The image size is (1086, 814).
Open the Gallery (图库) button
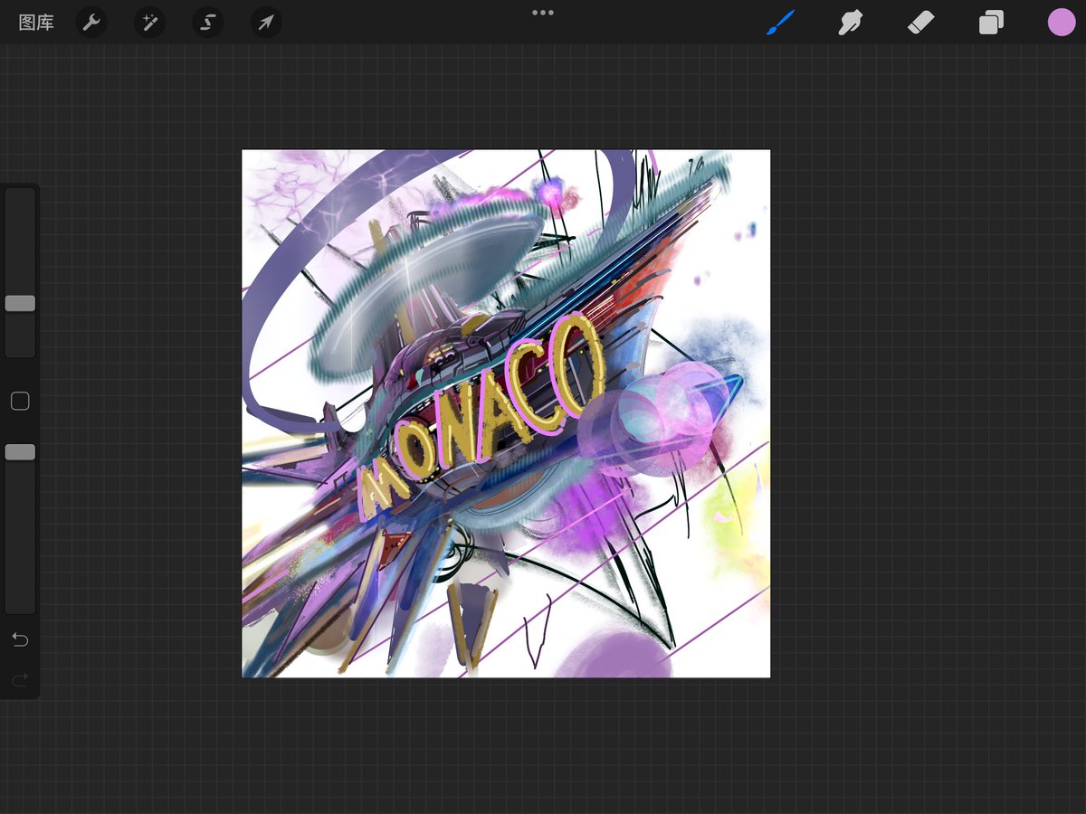(36, 23)
